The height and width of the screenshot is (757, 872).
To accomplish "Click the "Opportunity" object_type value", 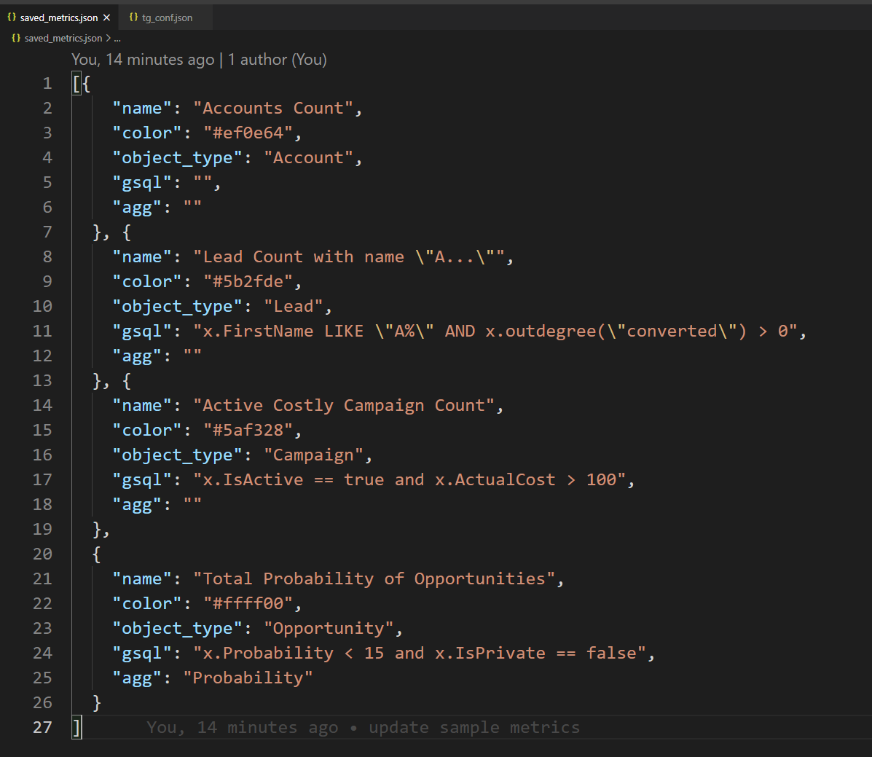I will pyautogui.click(x=329, y=628).
